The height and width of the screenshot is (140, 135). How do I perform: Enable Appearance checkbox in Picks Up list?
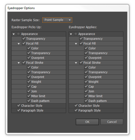[x=18, y=34]
